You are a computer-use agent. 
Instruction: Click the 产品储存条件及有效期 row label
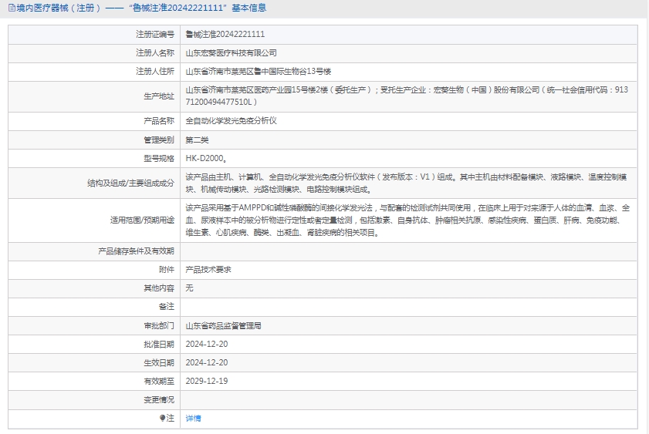pos(136,251)
